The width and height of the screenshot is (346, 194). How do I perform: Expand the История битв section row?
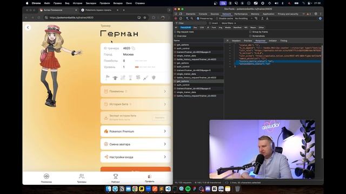[136, 104]
